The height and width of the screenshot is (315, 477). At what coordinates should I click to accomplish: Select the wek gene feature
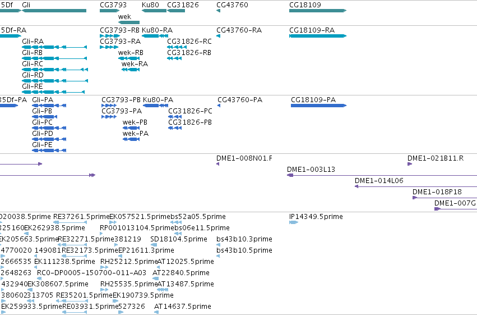(129, 22)
